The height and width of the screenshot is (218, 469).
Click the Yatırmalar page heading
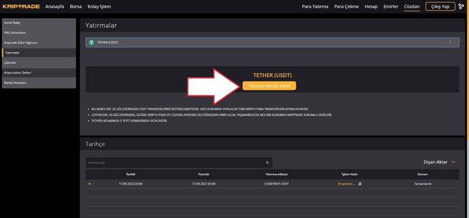(101, 26)
